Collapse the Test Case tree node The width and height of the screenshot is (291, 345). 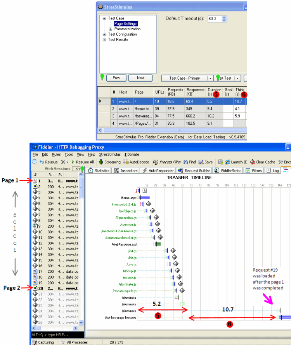click(104, 19)
